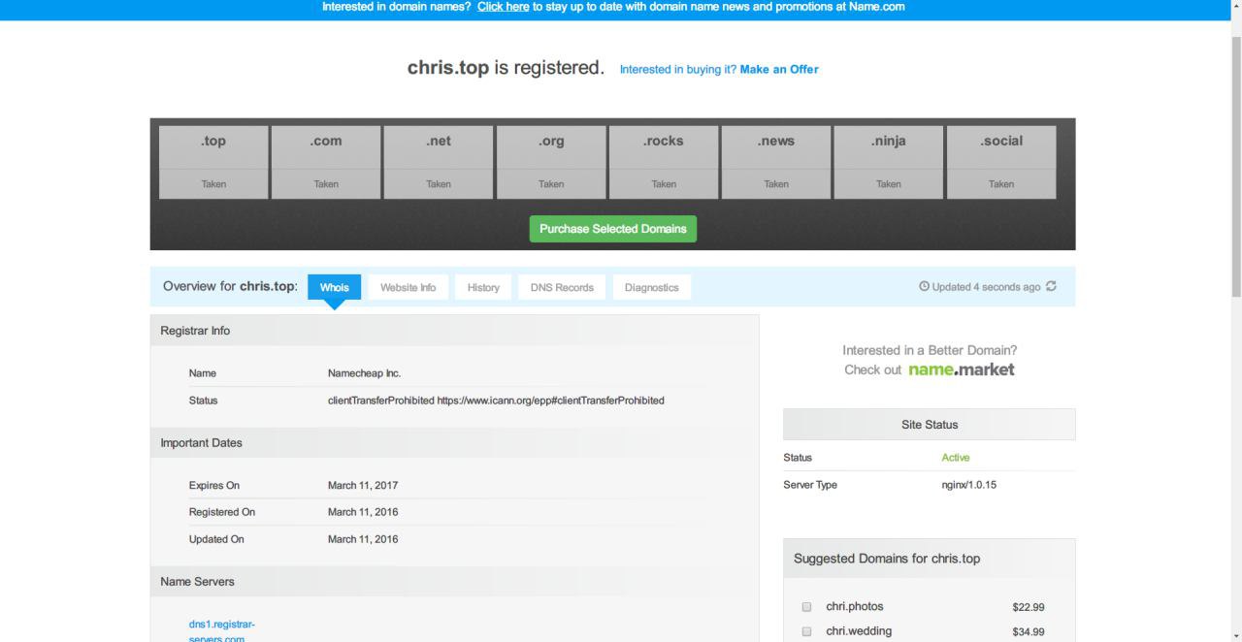This screenshot has height=642, width=1242.
Task: Tick the chri.wedding checkbox
Action: pyautogui.click(x=806, y=631)
